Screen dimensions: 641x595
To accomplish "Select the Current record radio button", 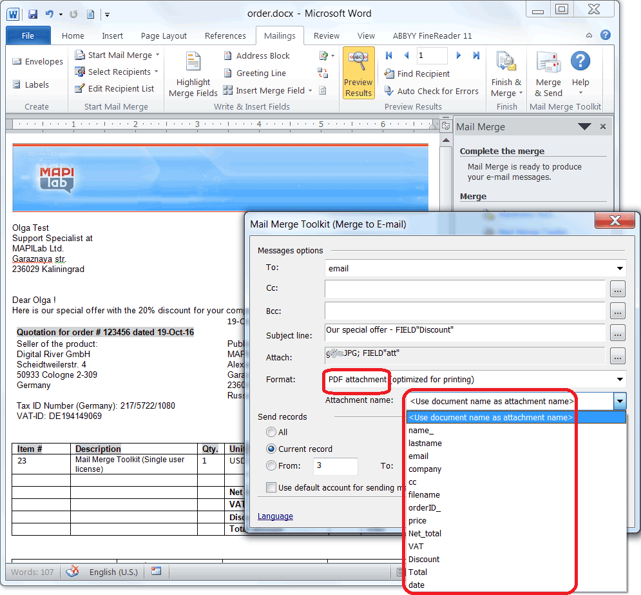I will click(x=271, y=449).
